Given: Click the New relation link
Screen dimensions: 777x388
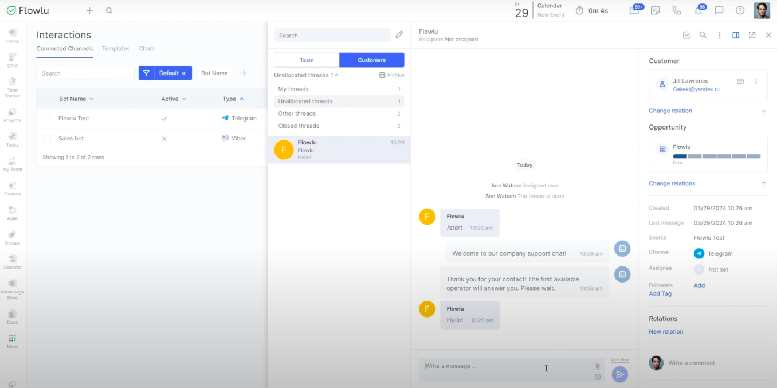Looking at the screenshot, I should pyautogui.click(x=666, y=331).
